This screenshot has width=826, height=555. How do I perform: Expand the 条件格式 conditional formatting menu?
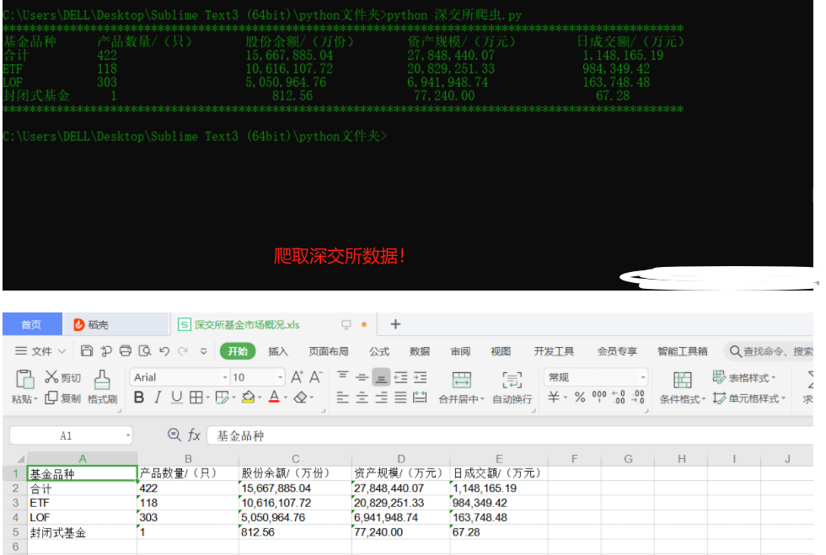point(682,399)
